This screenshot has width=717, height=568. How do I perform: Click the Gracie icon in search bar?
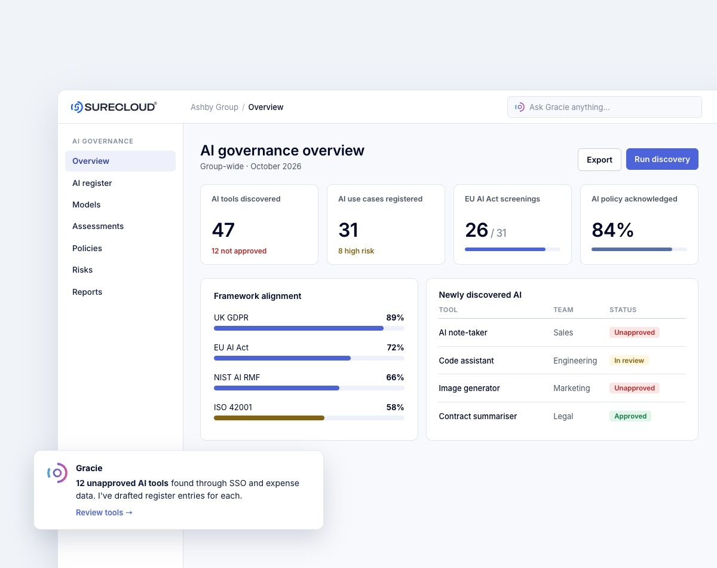click(520, 107)
